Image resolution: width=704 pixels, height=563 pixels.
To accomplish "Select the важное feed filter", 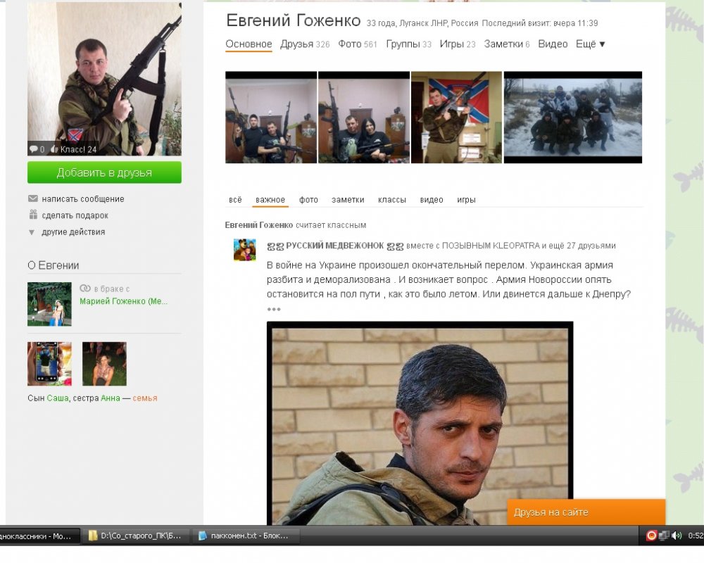I will pos(270,200).
